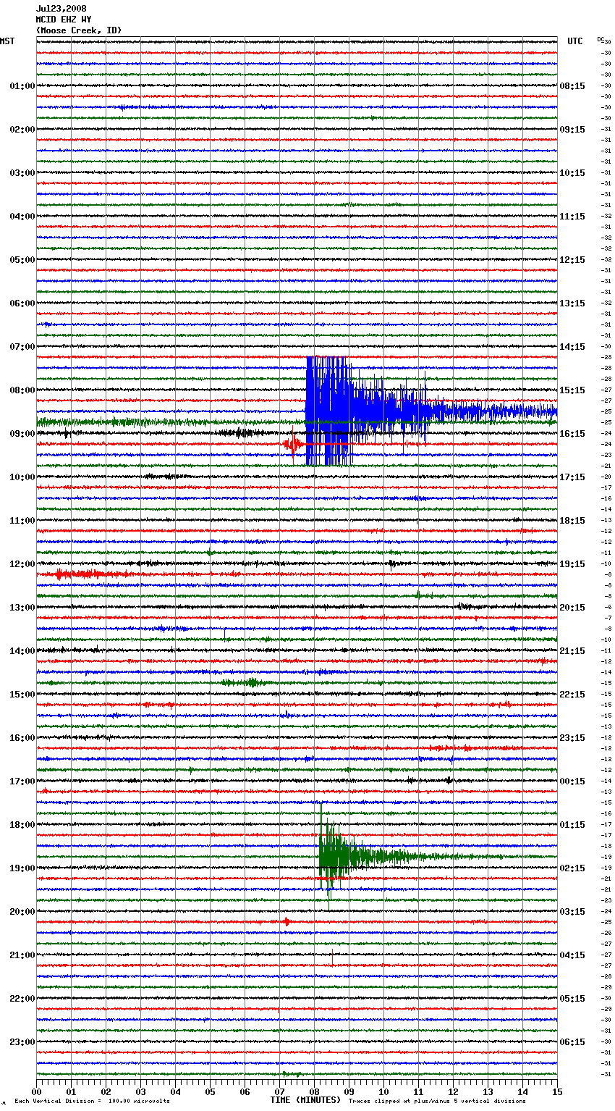
Task: Click the 18:15 UTC time label
Action: pyautogui.click(x=572, y=521)
